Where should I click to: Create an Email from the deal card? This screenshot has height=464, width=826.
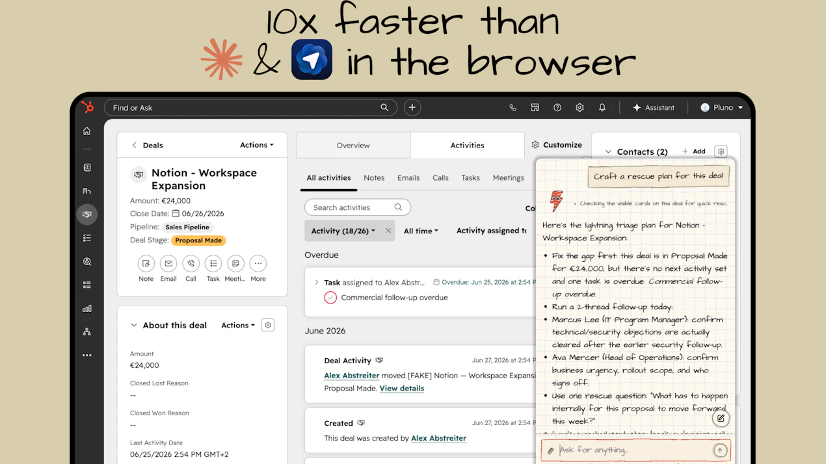(x=168, y=263)
